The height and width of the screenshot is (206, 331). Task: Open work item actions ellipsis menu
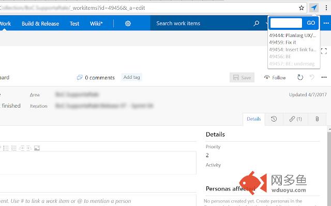coord(325,78)
